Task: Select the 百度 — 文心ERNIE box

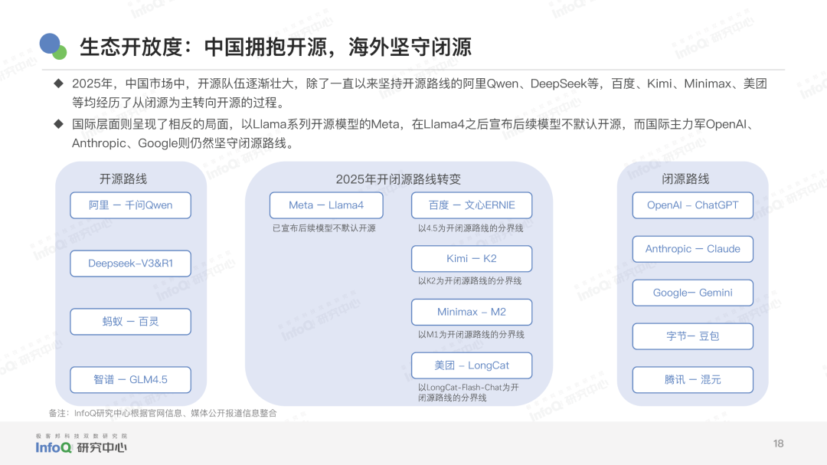Action: click(x=472, y=205)
